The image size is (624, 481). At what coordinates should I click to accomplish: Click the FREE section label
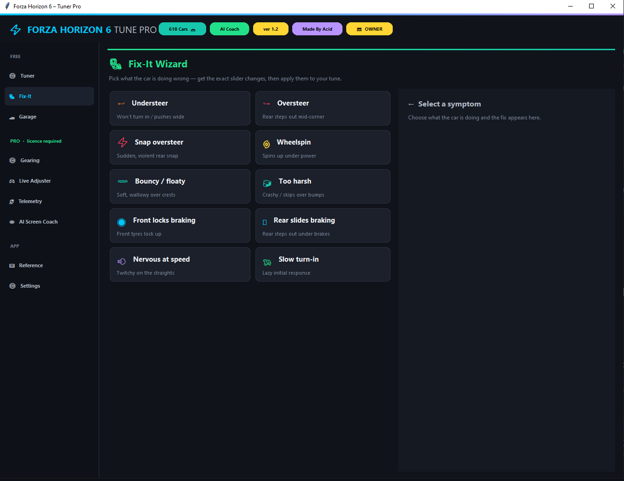(x=15, y=57)
